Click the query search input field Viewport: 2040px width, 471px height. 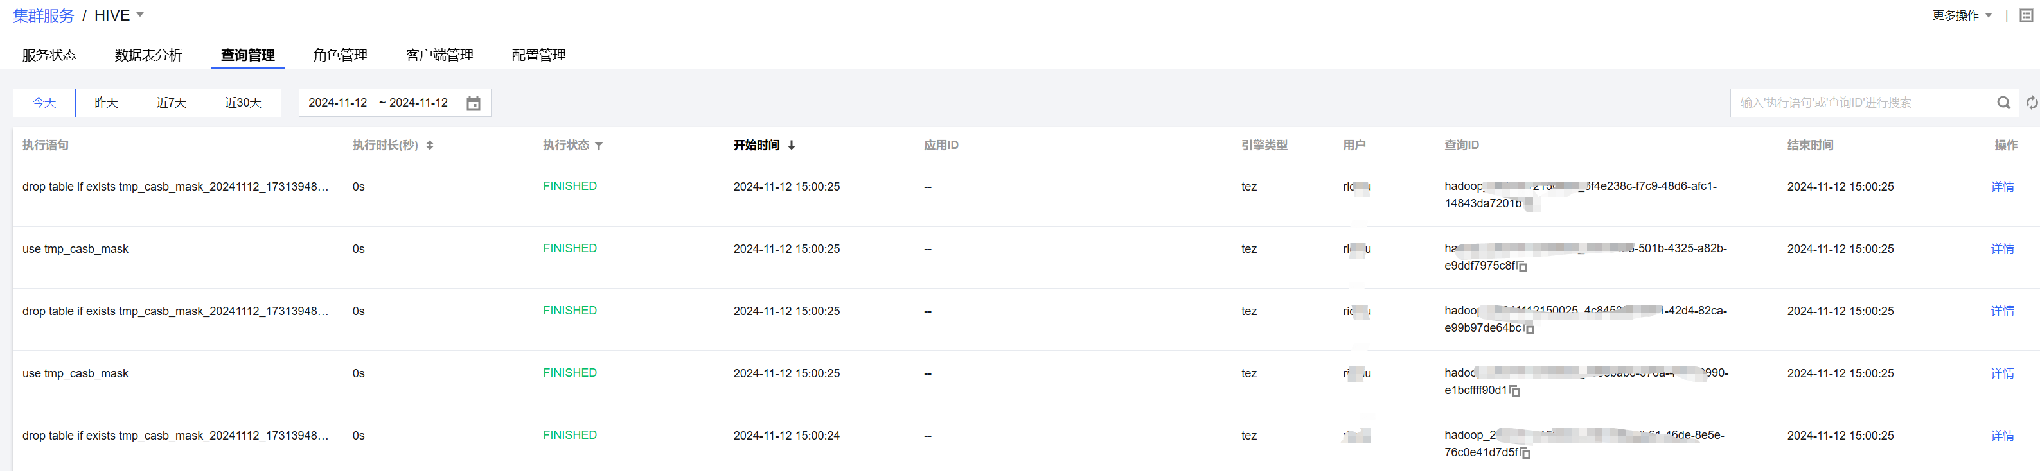tap(1861, 103)
